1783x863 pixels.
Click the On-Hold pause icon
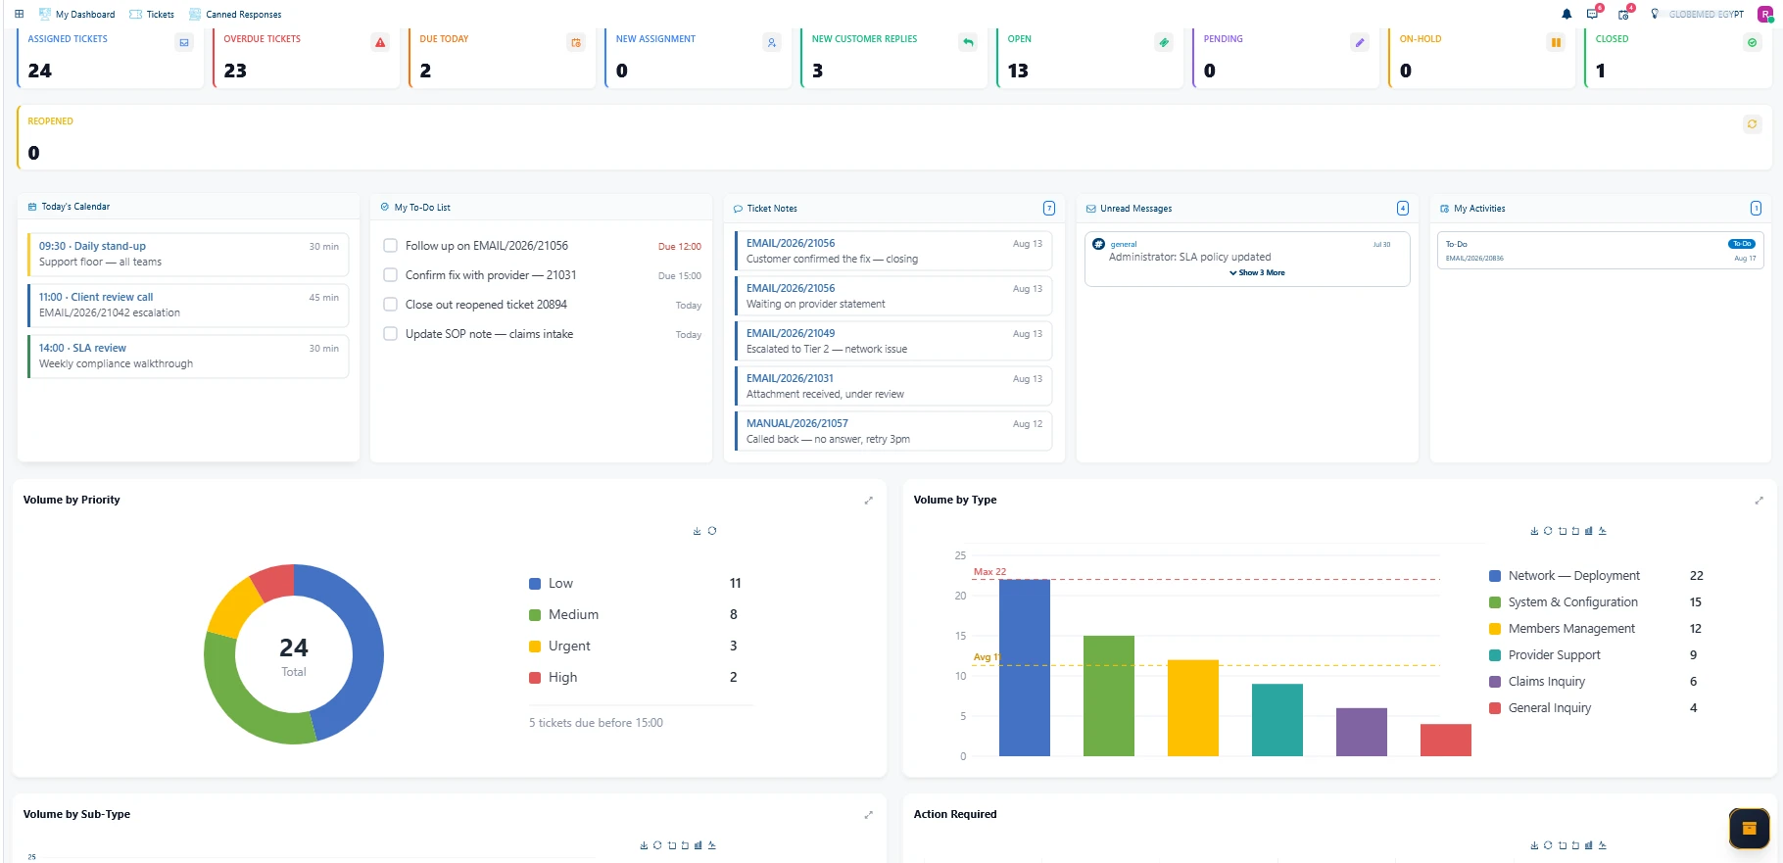click(1556, 42)
